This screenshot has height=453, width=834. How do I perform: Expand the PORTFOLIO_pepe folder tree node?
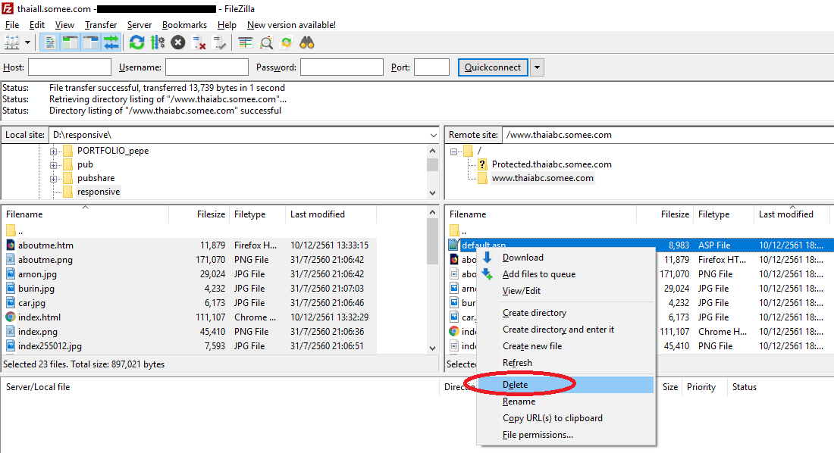(54, 151)
